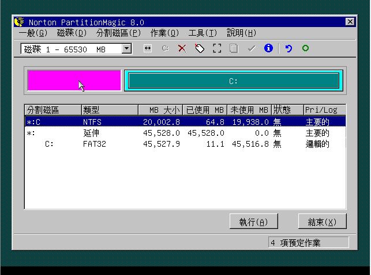The height and width of the screenshot is (275, 371).
Task: Open the disk selector dropdown arrow
Action: point(127,49)
